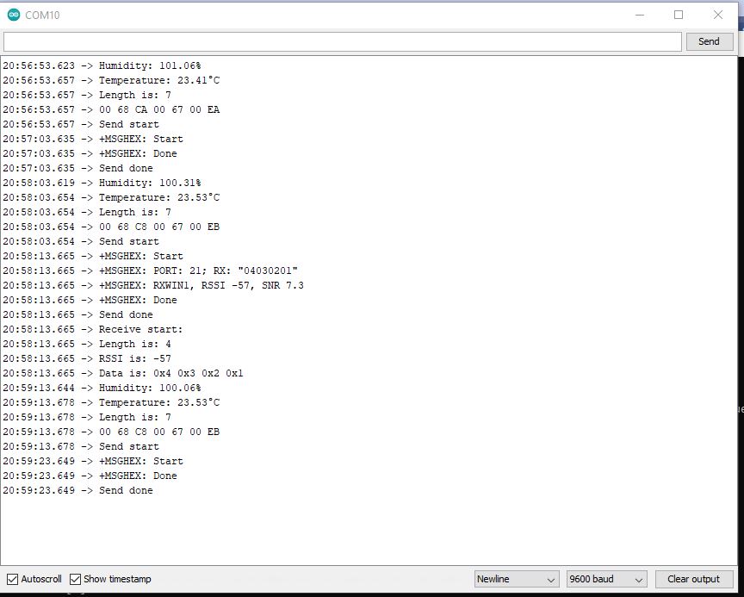The height and width of the screenshot is (597, 744).
Task: Open the Newline line-ending dropdown
Action: pyautogui.click(x=517, y=579)
